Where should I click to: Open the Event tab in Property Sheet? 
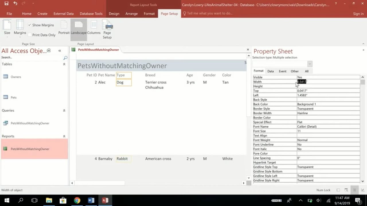(x=283, y=71)
